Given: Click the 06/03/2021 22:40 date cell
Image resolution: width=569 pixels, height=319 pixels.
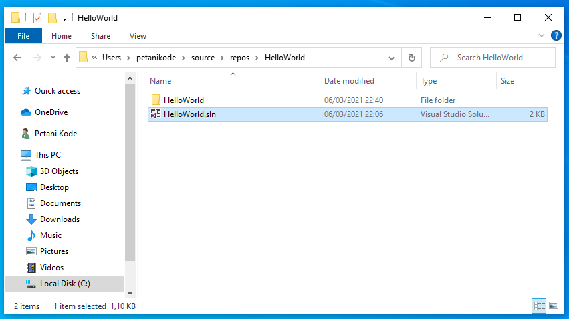Looking at the screenshot, I should click(354, 100).
